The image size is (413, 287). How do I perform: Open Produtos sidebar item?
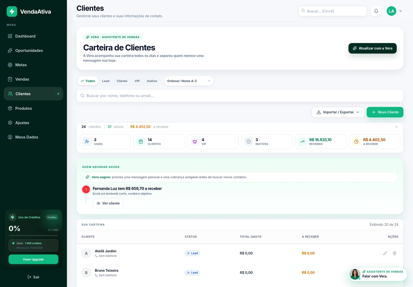[x=33, y=108]
